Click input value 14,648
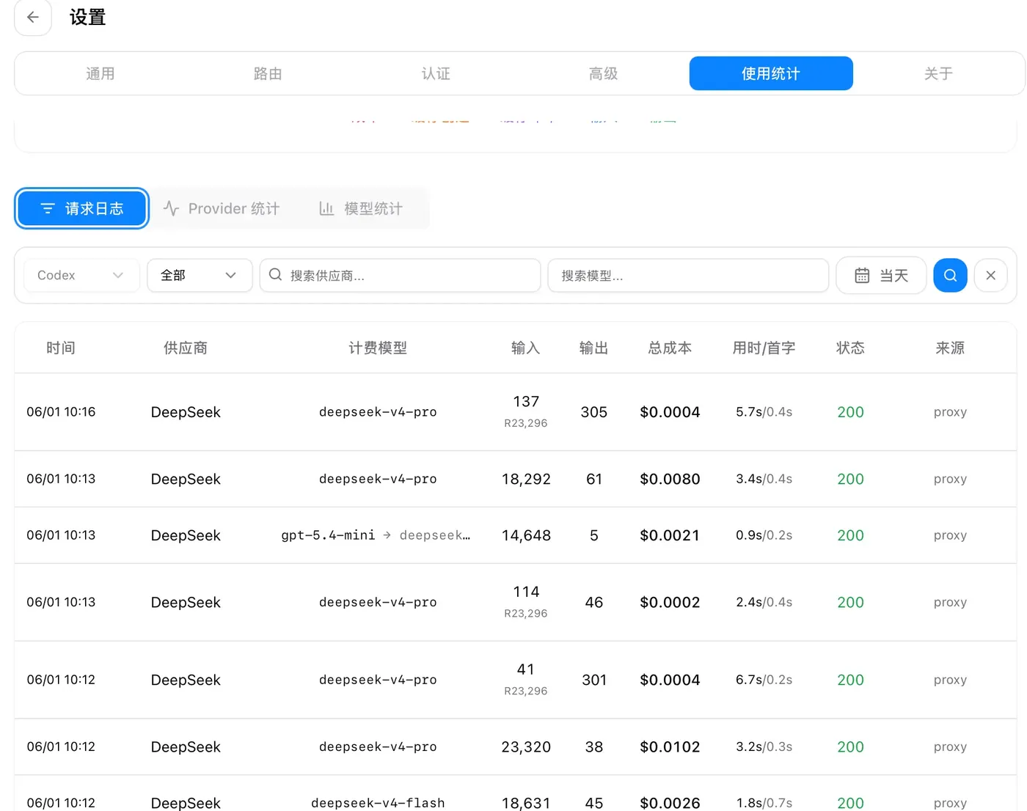The image size is (1027, 811). [526, 535]
